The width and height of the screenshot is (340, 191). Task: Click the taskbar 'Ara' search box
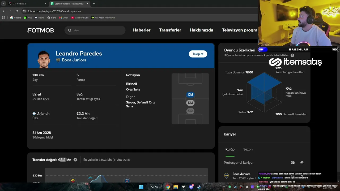coord(155,187)
